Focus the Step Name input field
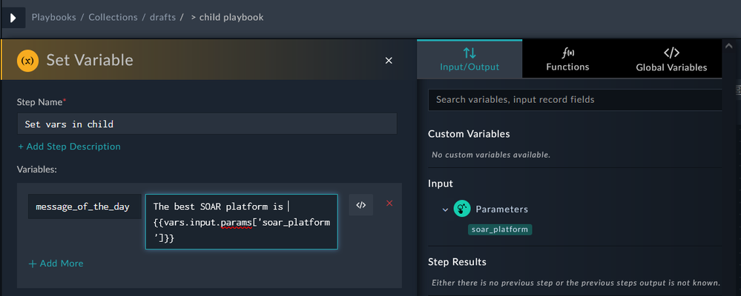This screenshot has width=741, height=296. pos(206,124)
